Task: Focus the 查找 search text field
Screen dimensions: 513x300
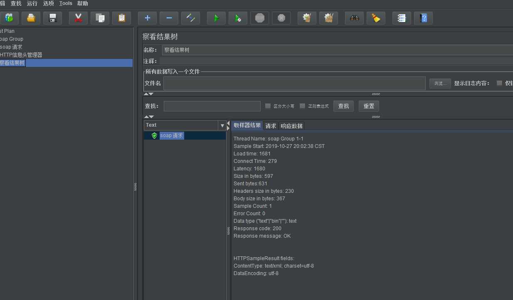Action: point(212,106)
